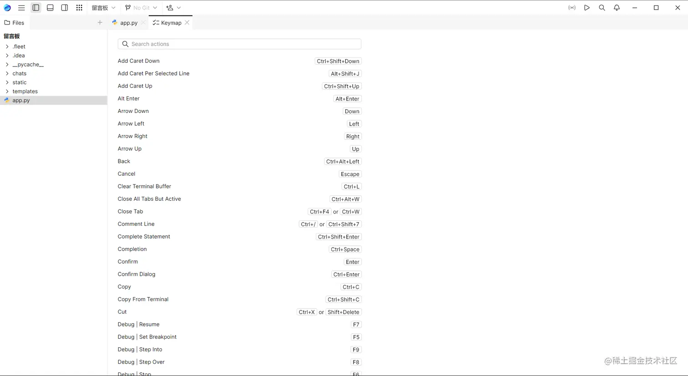Viewport: 688px width, 376px height.
Task: Open the tools grid icon
Action: pos(79,8)
